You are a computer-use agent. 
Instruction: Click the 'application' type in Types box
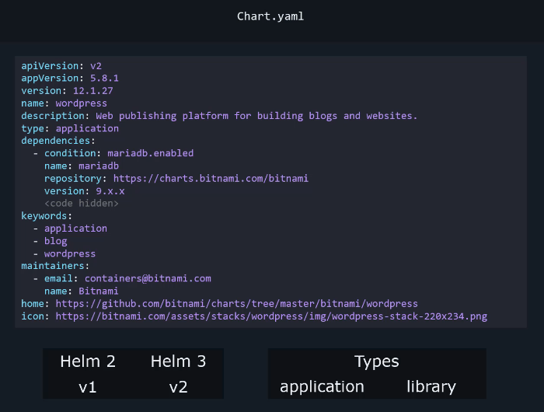point(322,387)
